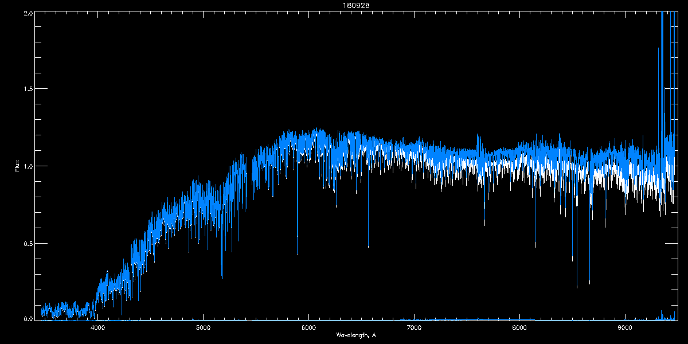Click the 'Flux' y-axis label

pyautogui.click(x=17, y=166)
